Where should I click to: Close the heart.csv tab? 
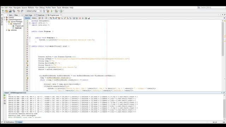tap(46, 15)
